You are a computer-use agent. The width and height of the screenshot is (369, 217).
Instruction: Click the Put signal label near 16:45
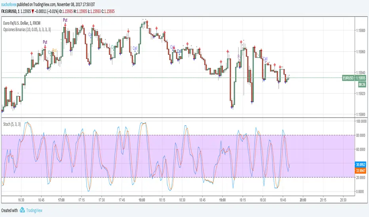pyautogui.click(x=45, y=42)
